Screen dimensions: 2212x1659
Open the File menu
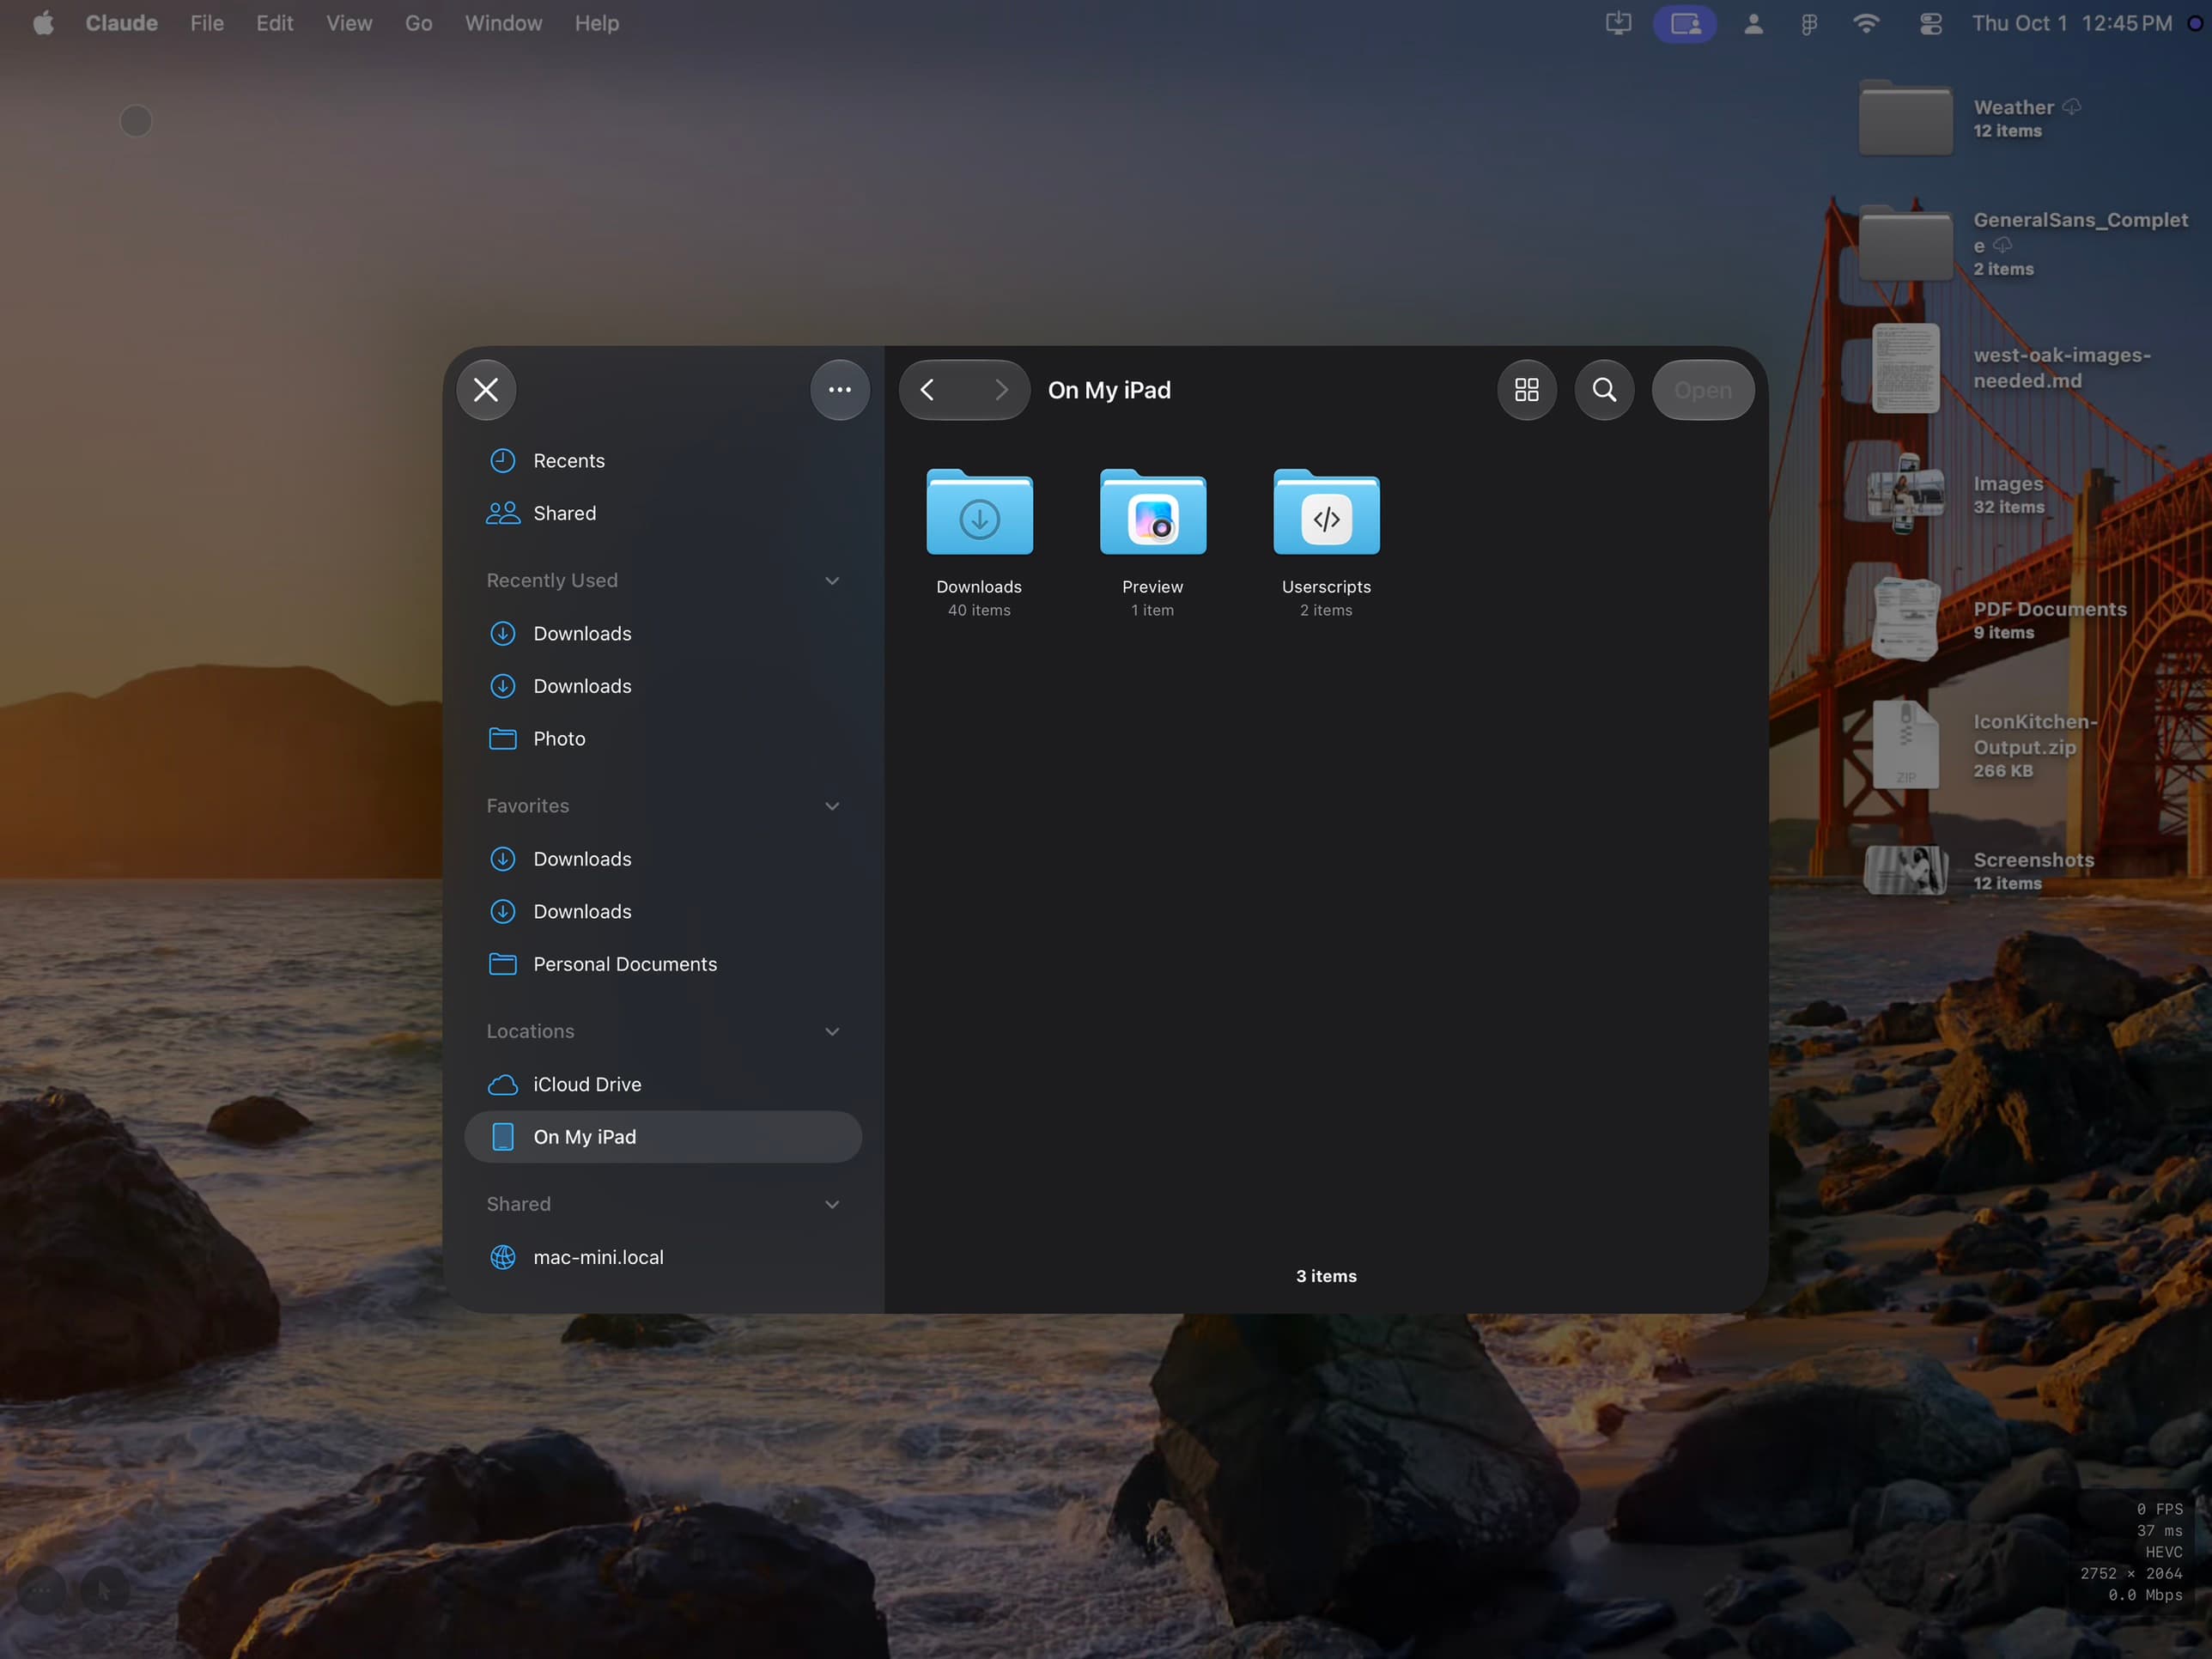click(207, 23)
